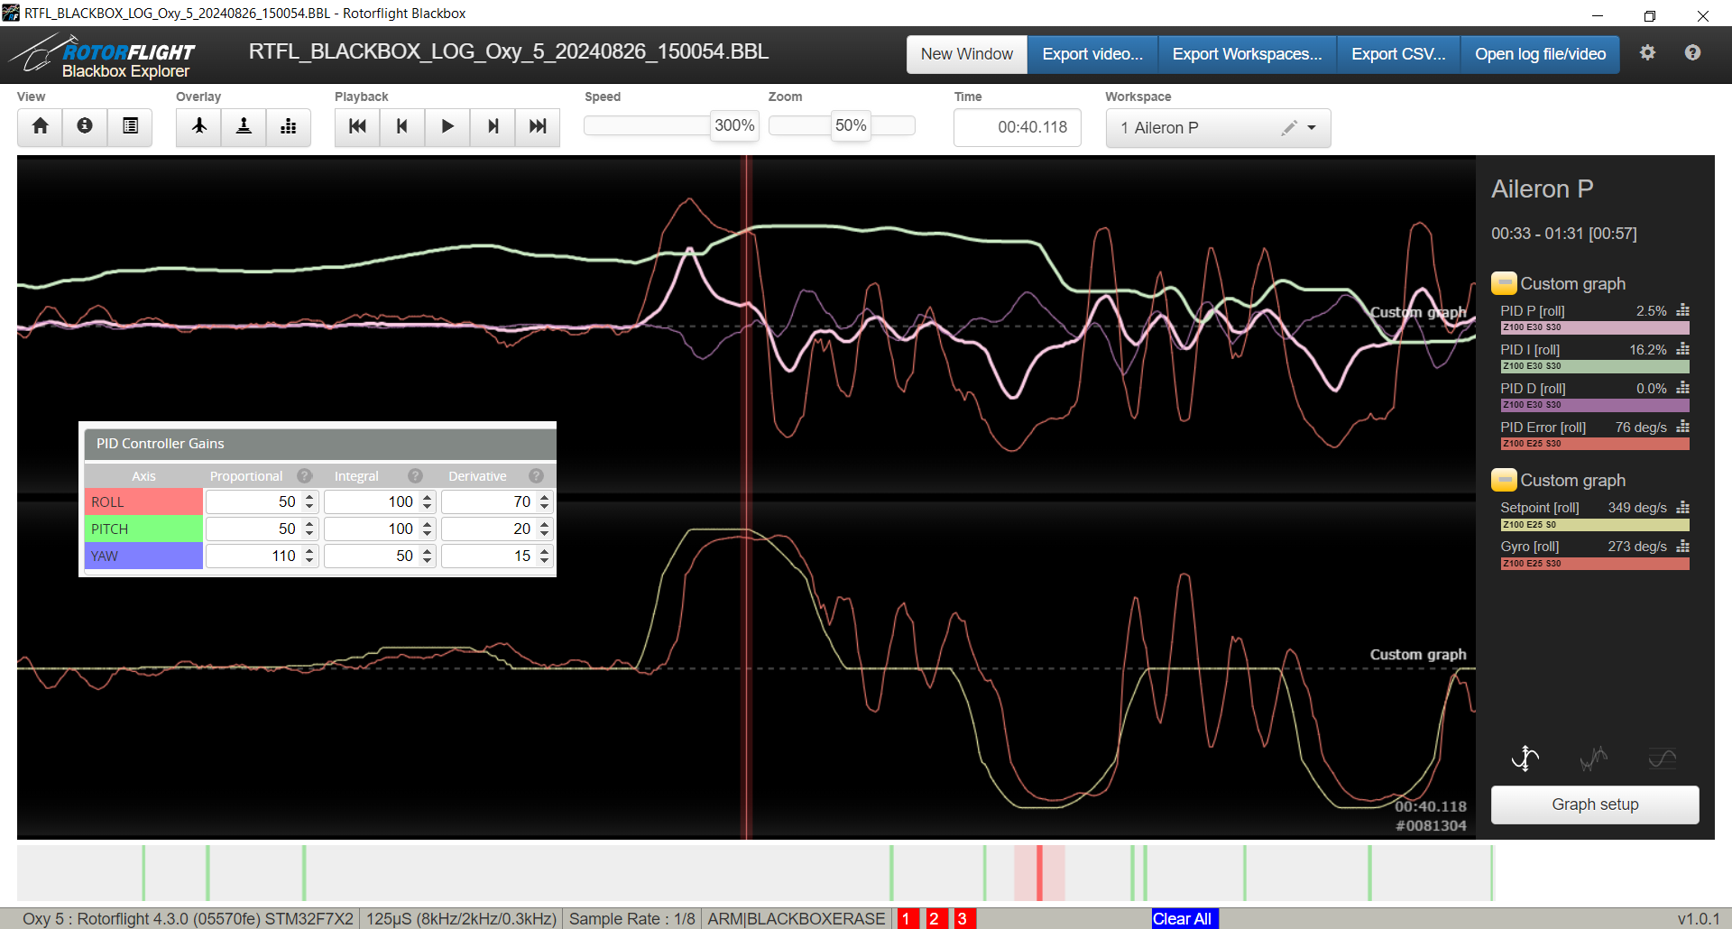The width and height of the screenshot is (1732, 929).
Task: Jump to start of log
Action: (x=357, y=126)
